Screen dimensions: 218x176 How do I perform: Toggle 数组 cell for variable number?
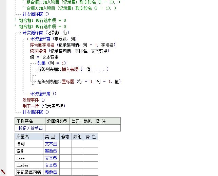click(x=78, y=165)
